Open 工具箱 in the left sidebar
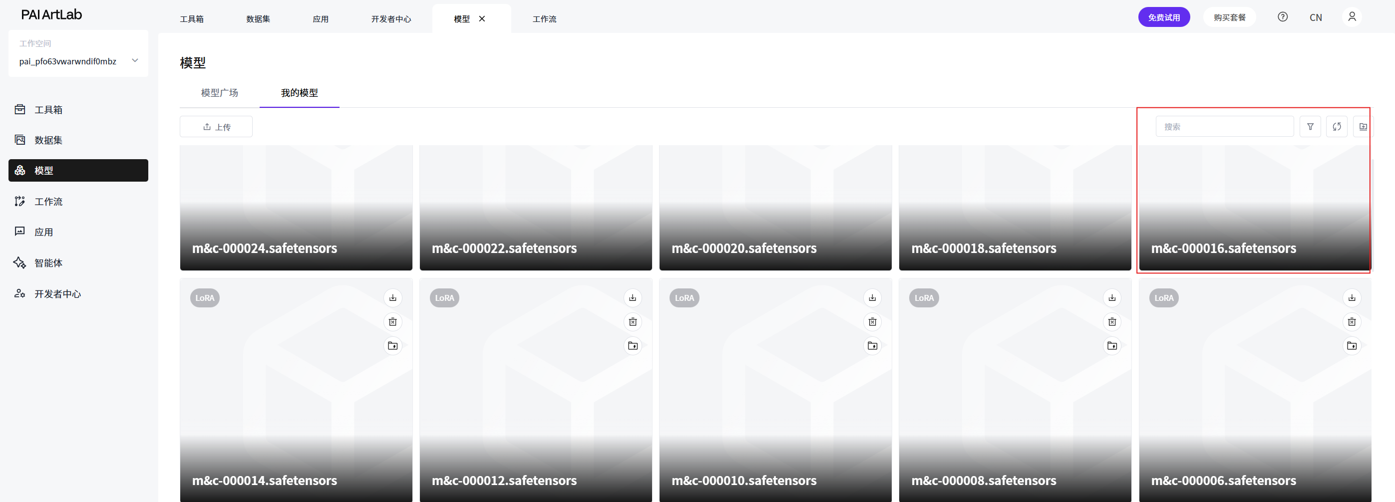This screenshot has width=1395, height=502. pos(78,109)
